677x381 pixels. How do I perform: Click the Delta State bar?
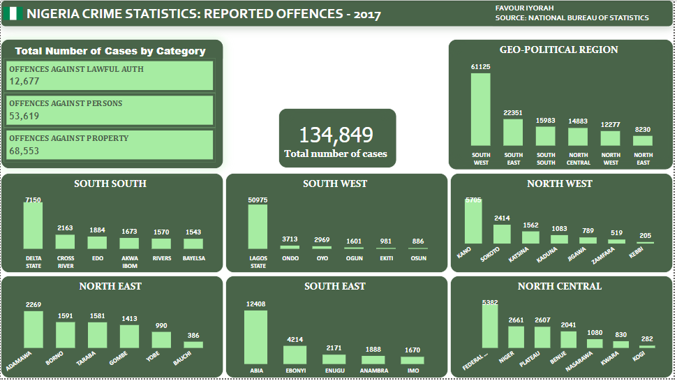pos(34,225)
